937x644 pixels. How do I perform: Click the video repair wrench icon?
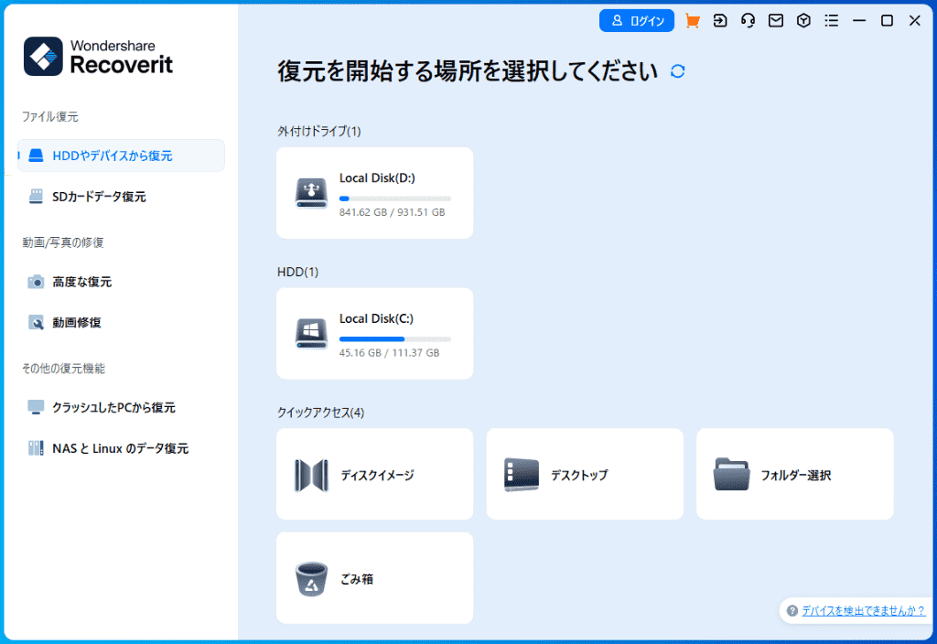36,322
